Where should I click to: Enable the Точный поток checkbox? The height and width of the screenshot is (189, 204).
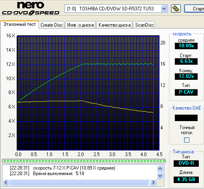[187, 140]
